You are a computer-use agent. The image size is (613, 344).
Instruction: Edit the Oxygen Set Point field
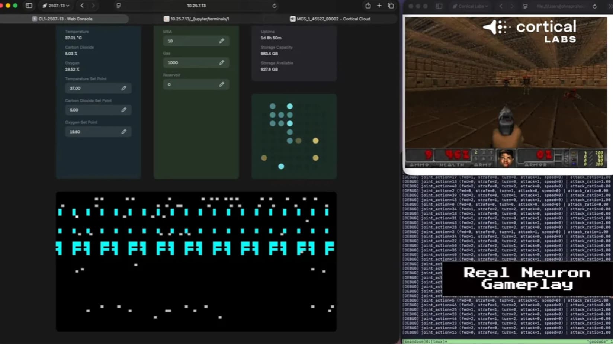pyautogui.click(x=124, y=132)
